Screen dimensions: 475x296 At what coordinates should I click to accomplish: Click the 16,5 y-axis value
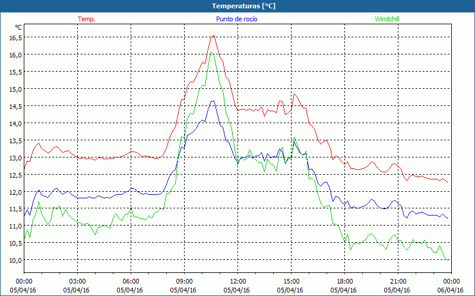tap(17, 37)
